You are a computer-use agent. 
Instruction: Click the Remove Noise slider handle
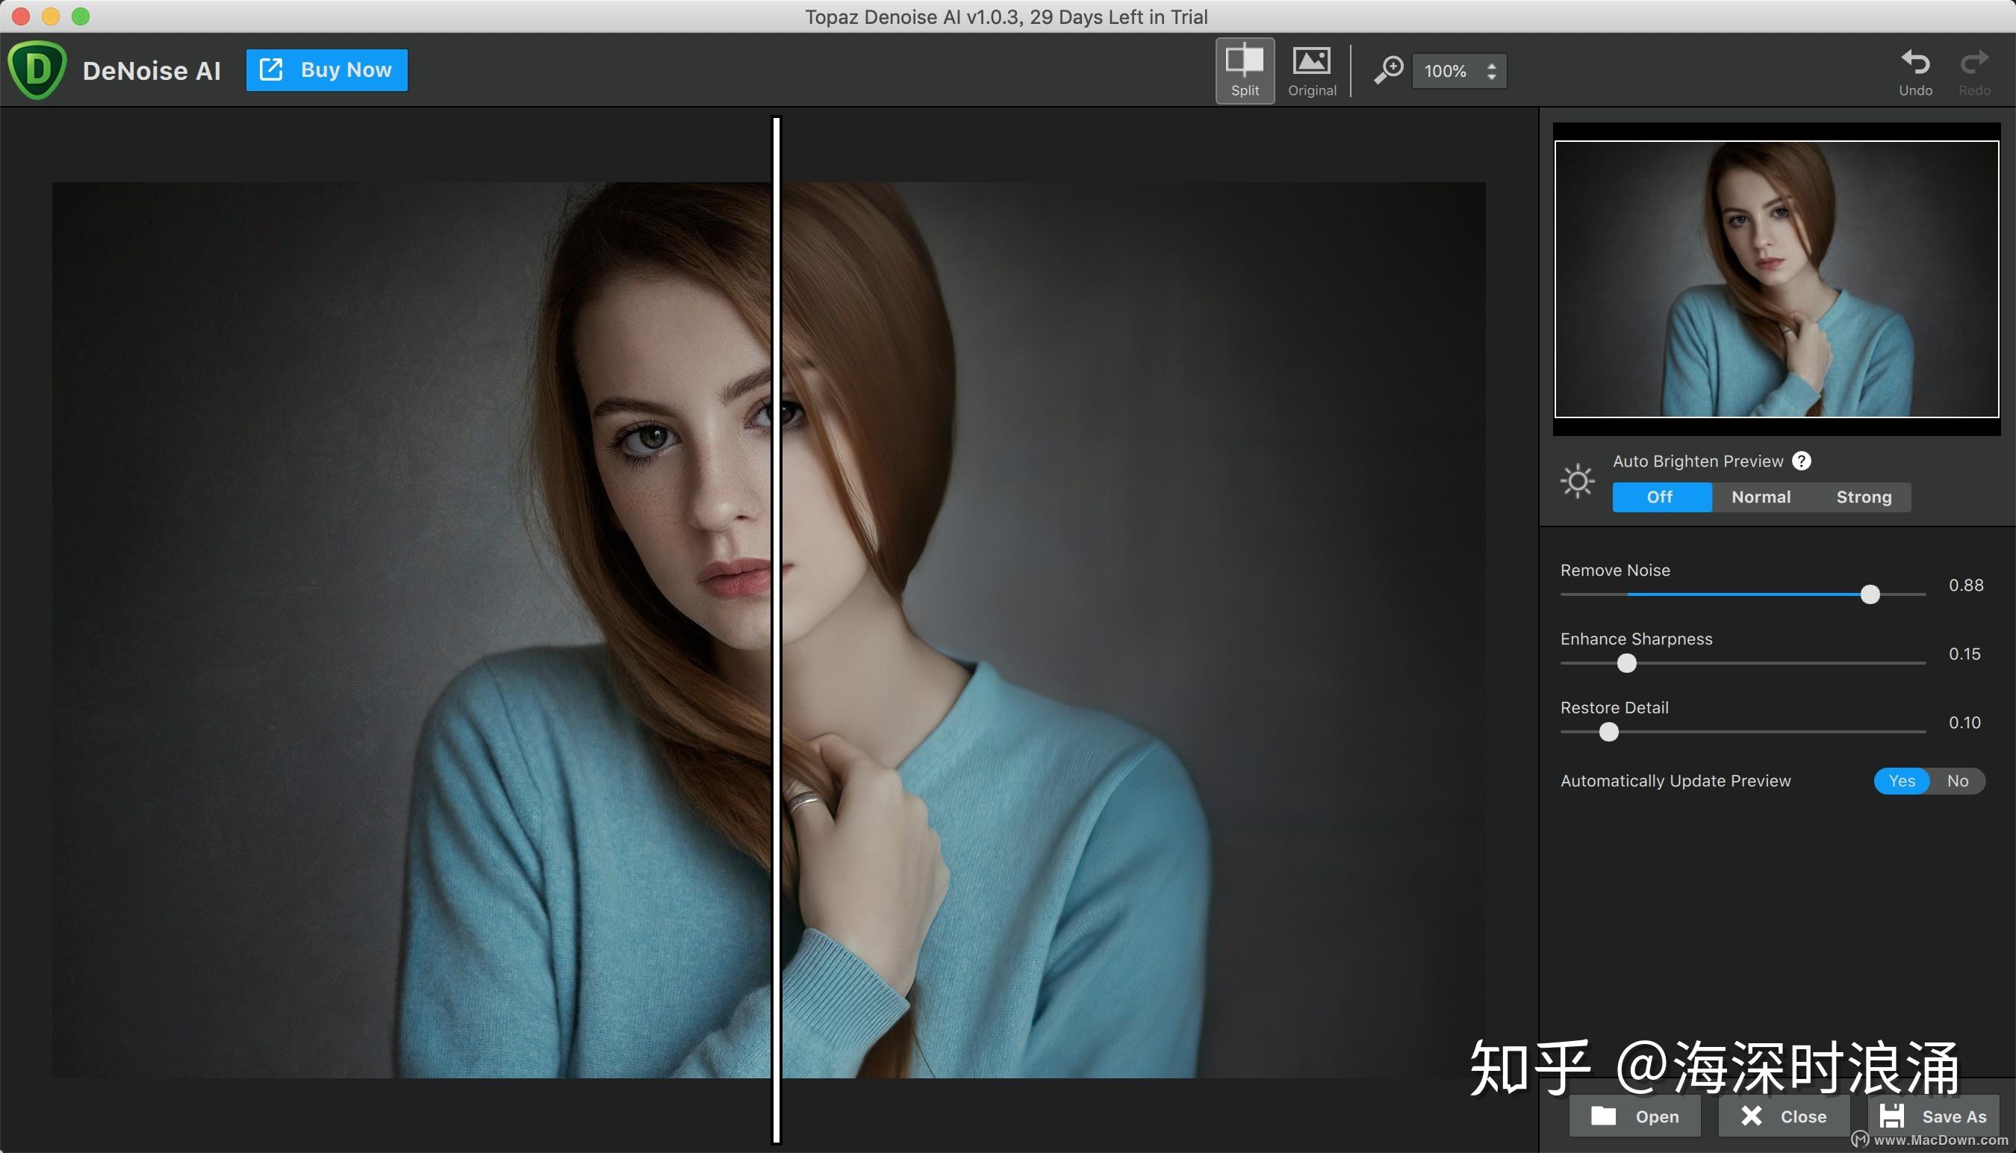(1870, 594)
